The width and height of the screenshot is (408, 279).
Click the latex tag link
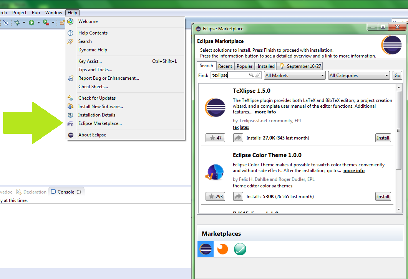(244, 127)
